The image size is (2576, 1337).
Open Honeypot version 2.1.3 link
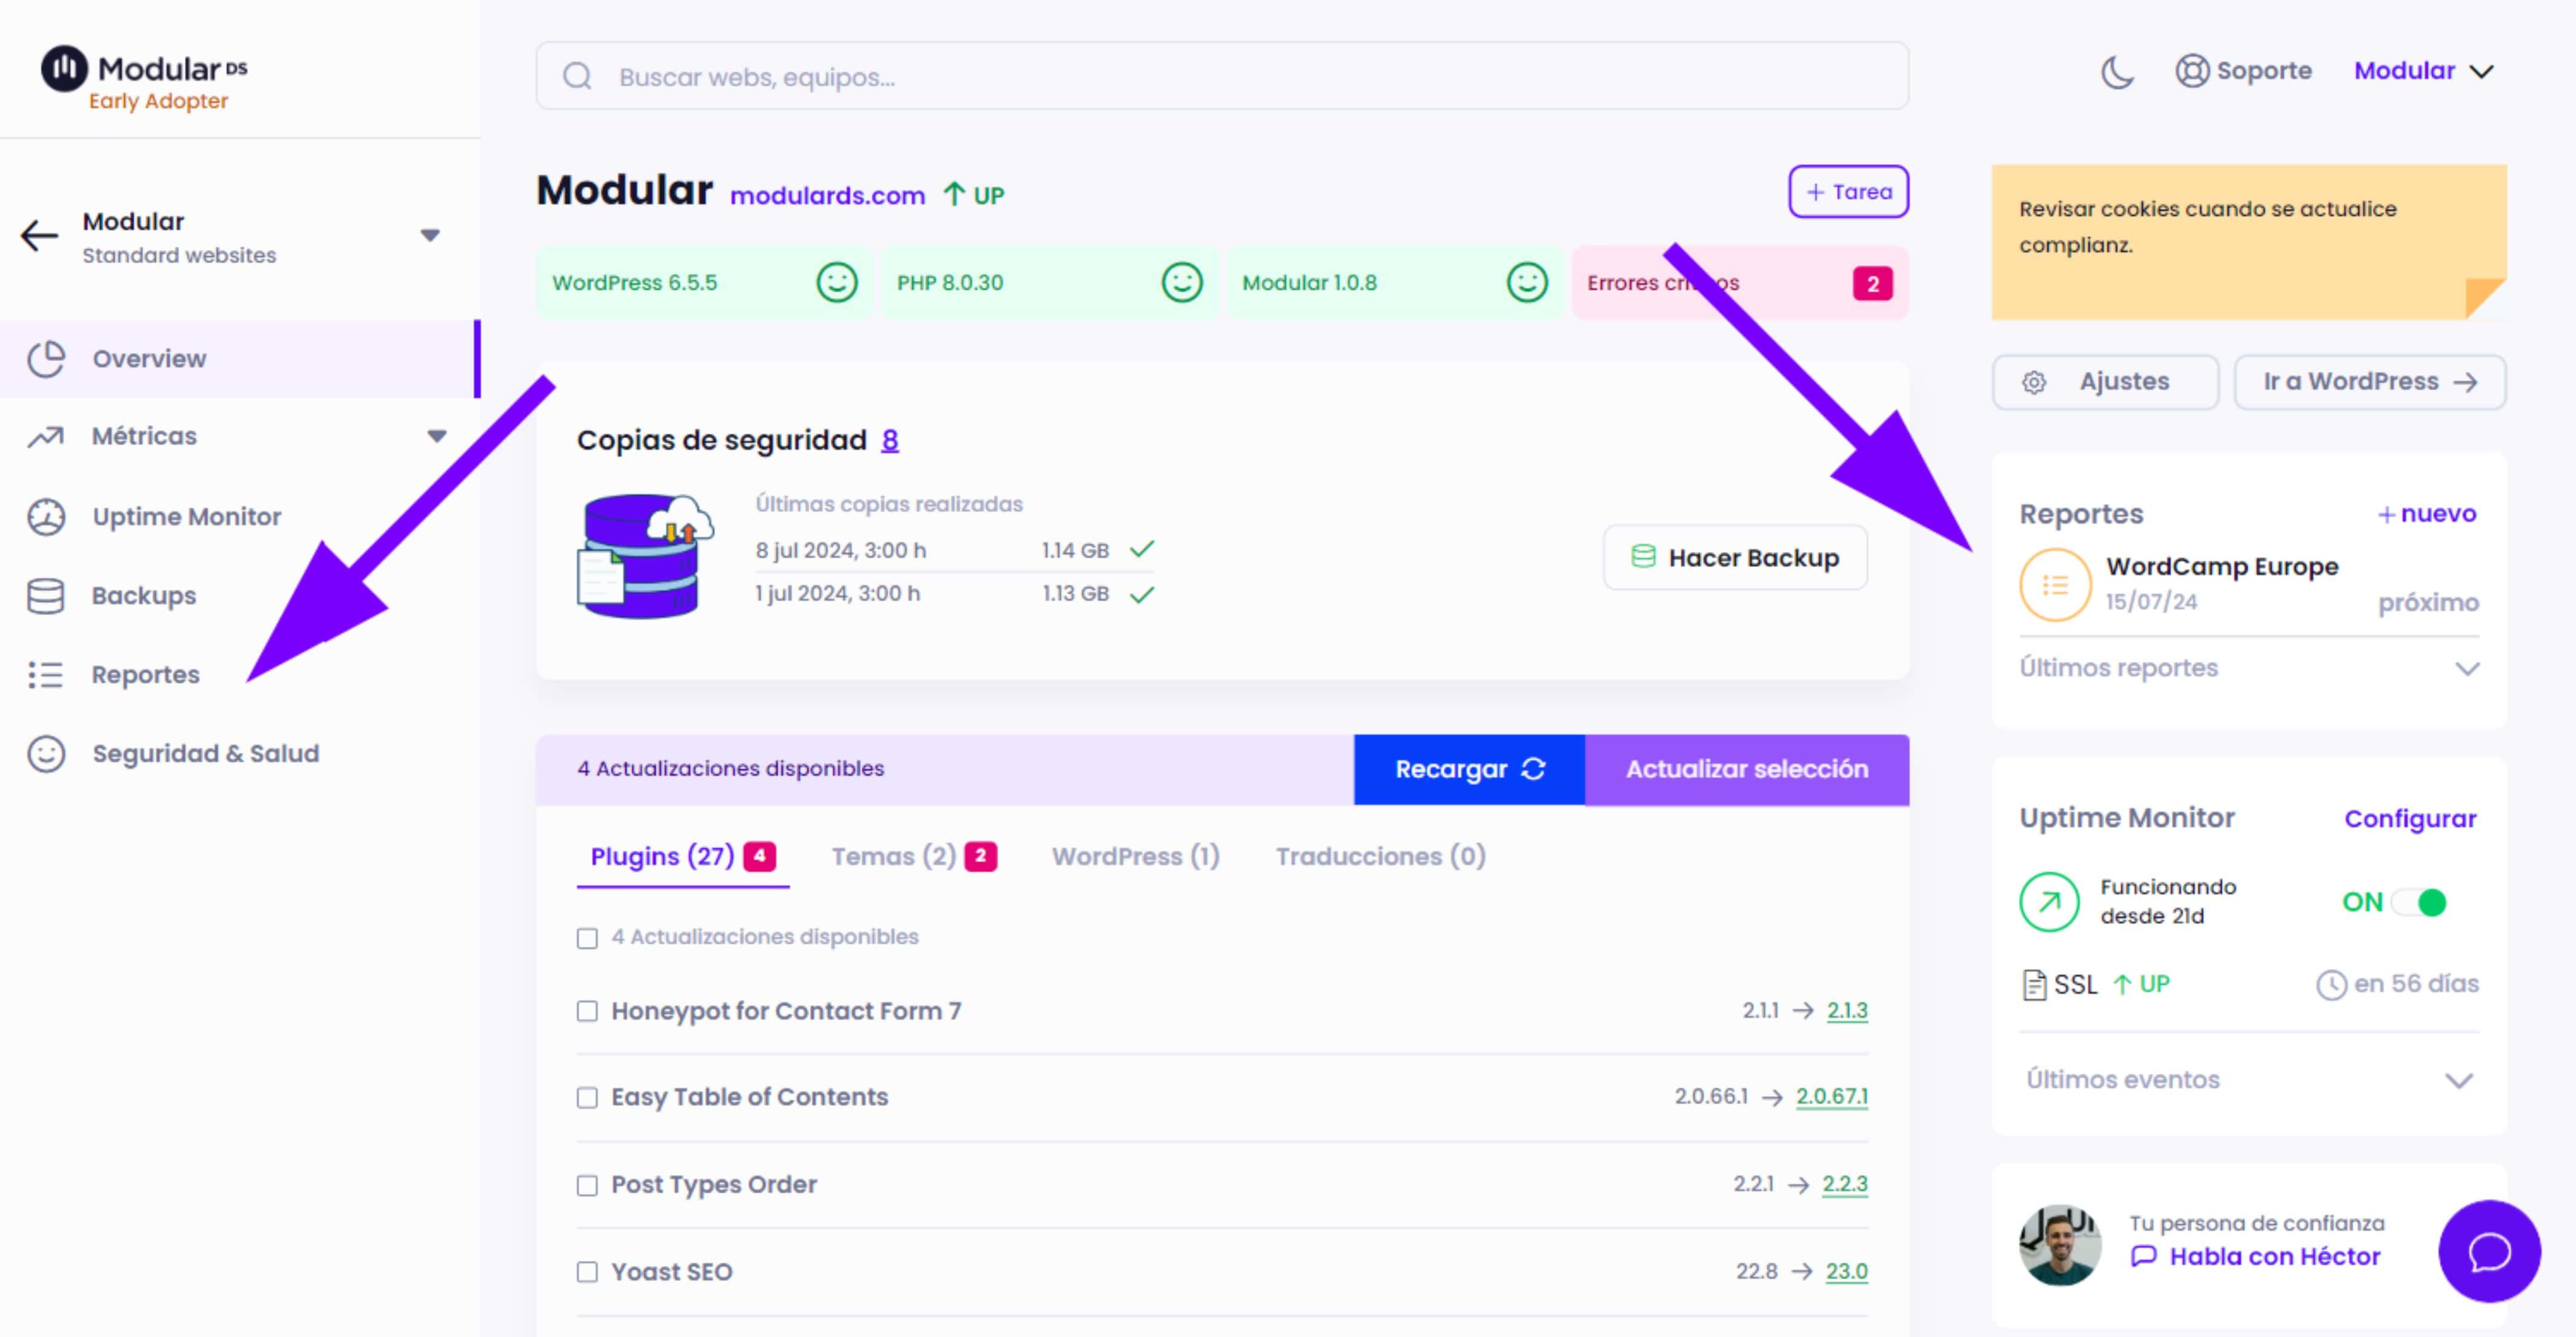coord(1846,1011)
